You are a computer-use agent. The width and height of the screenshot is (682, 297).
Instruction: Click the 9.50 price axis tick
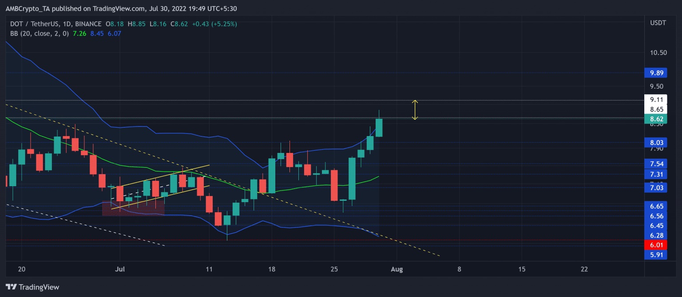click(658, 86)
